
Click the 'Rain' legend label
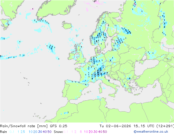click(x=3, y=132)
